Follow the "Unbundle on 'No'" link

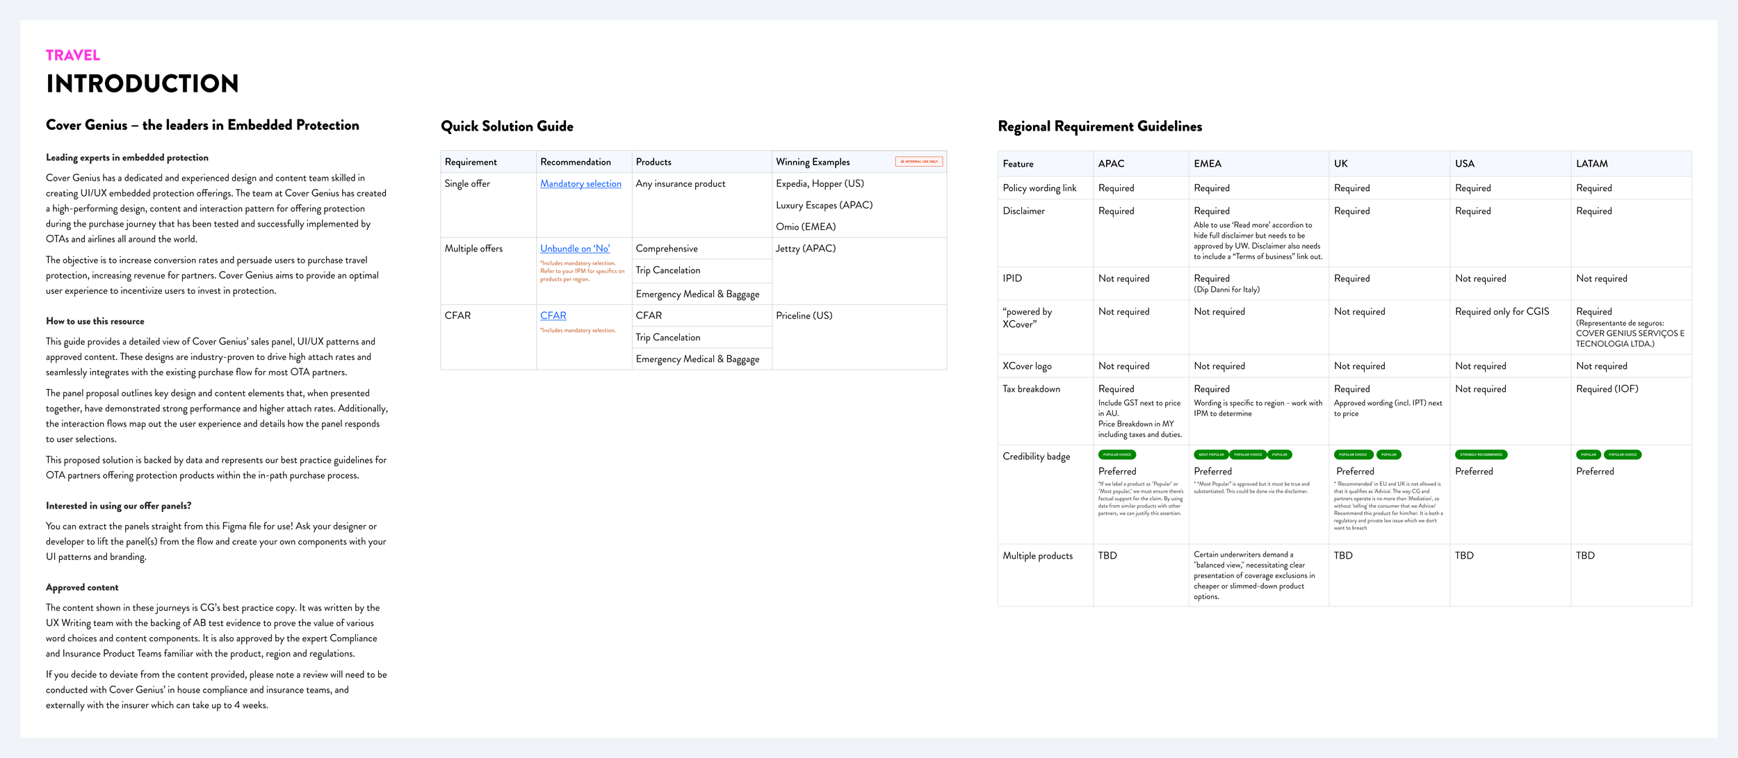(575, 248)
